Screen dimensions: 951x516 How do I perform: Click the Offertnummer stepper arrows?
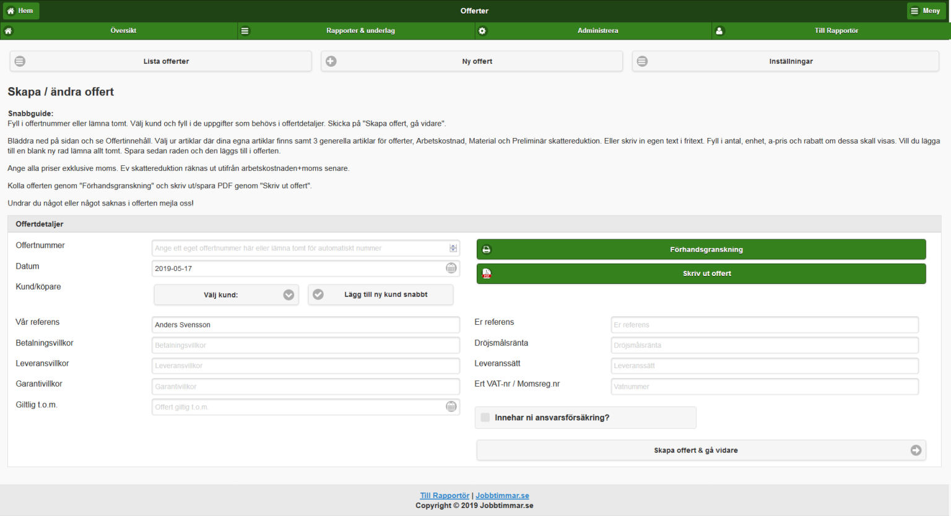pos(453,247)
